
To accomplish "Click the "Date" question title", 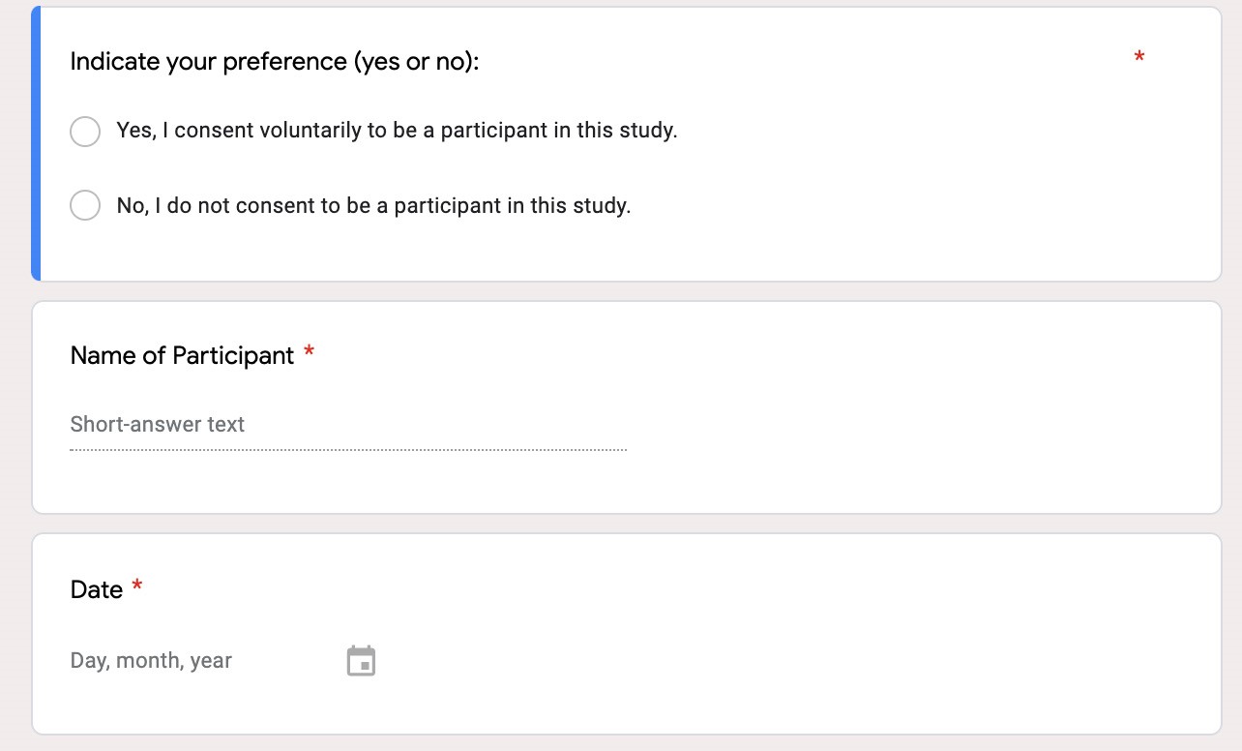I will pyautogui.click(x=97, y=590).
